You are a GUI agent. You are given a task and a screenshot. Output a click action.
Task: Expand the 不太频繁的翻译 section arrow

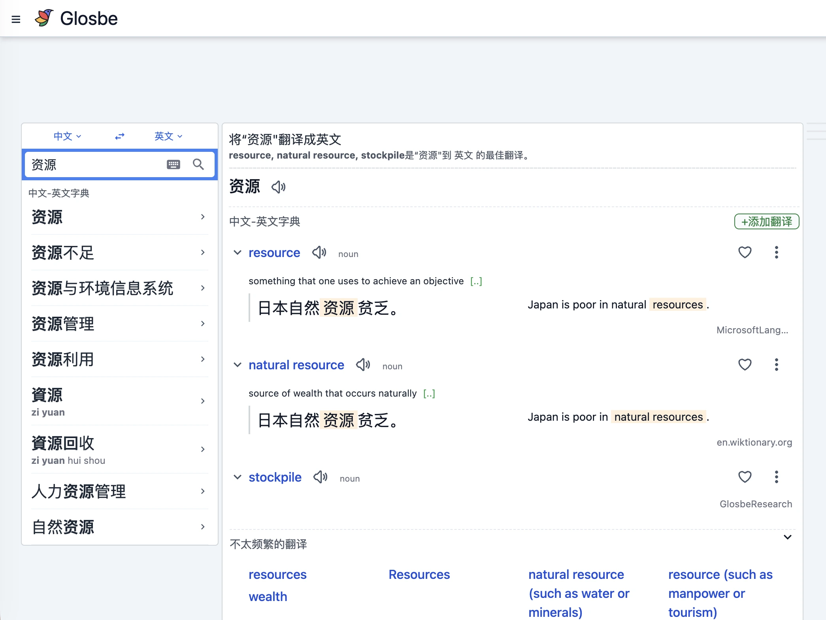click(x=787, y=537)
